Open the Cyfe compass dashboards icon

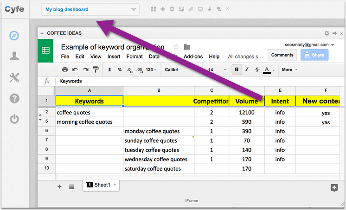click(14, 35)
